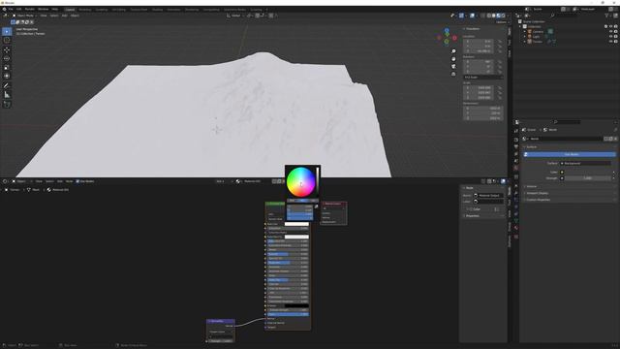Open the Options button in viewport header
The height and width of the screenshot is (349, 620).
(502, 22)
